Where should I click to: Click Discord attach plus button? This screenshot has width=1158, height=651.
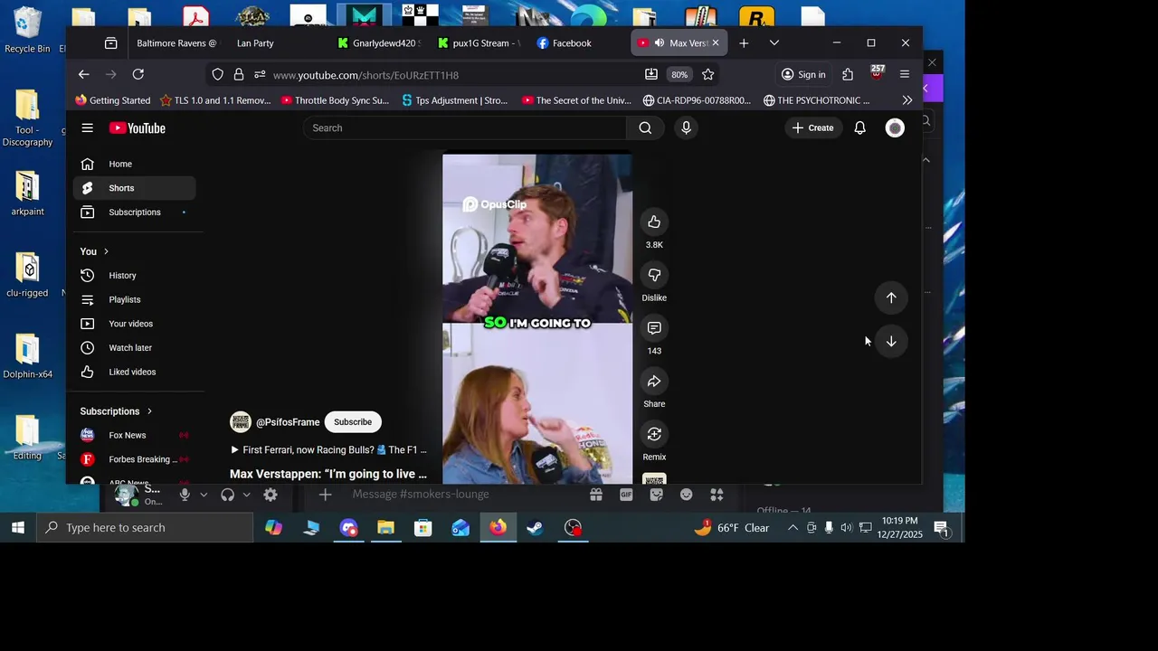tap(326, 495)
